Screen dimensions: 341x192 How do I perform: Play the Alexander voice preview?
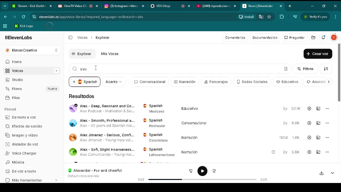pos(202,171)
